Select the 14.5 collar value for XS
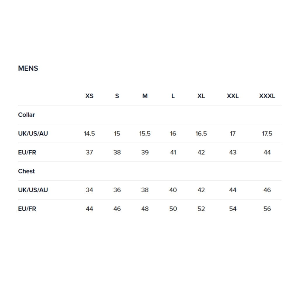 89,133
